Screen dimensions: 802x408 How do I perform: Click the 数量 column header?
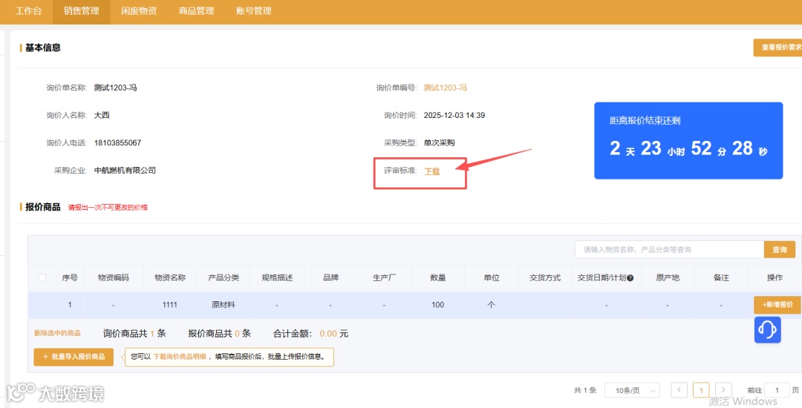(x=438, y=277)
